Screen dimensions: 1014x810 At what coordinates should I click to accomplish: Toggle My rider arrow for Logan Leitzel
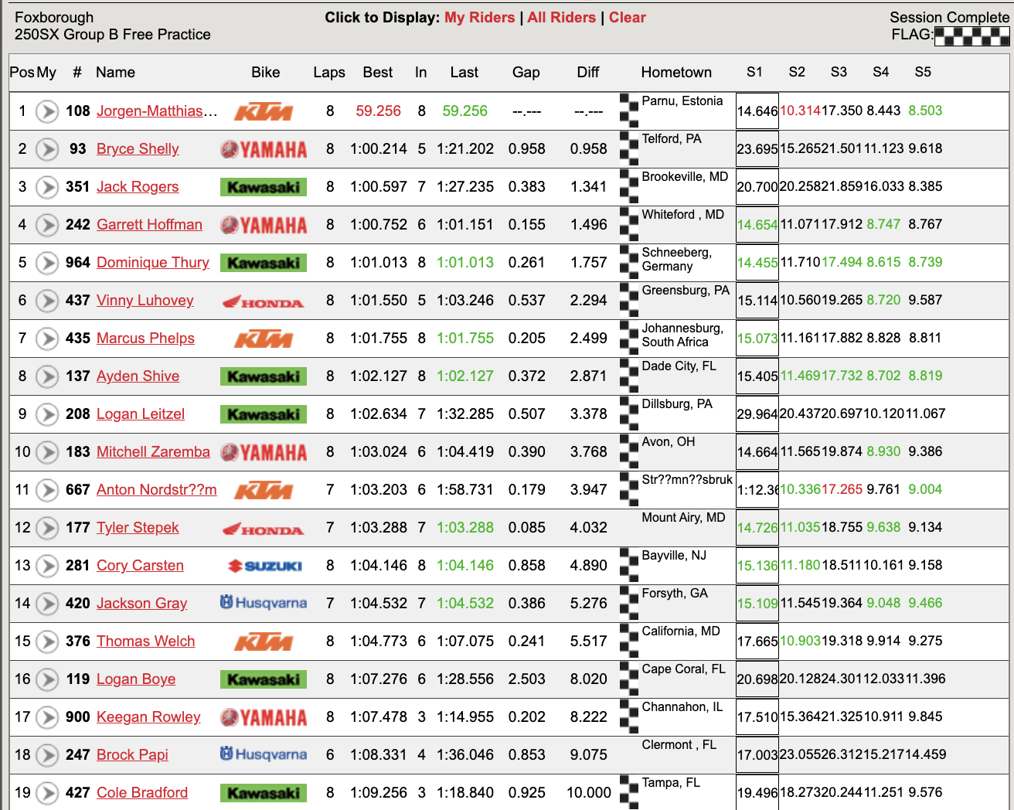[47, 414]
